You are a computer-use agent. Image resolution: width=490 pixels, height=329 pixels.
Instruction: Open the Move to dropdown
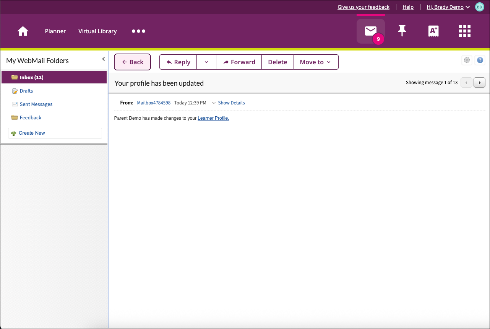click(316, 62)
